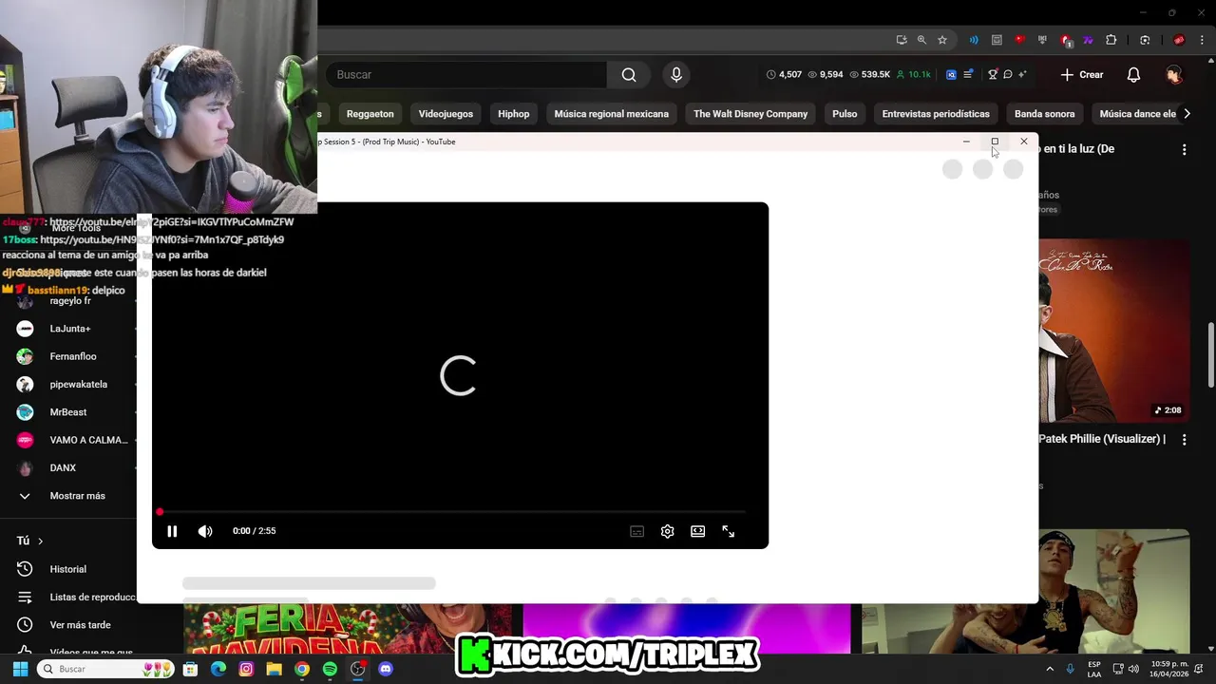This screenshot has height=684, width=1216.
Task: Show hidden system tray icons
Action: pyautogui.click(x=1050, y=669)
